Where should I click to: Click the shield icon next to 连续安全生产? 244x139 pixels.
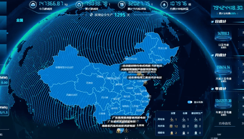click(x=91, y=15)
